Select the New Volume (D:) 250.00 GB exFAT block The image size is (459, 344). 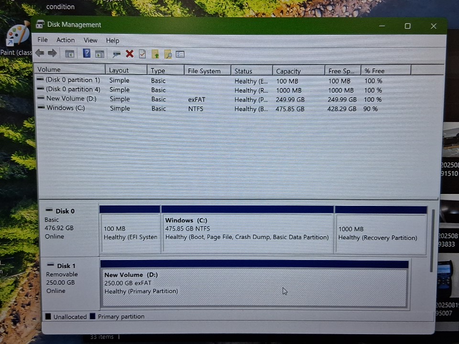pos(254,284)
